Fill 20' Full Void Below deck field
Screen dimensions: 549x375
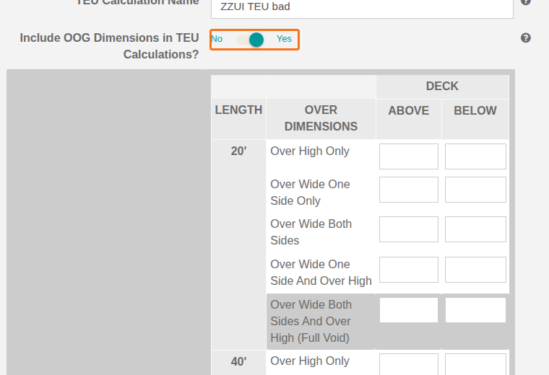[475, 310]
